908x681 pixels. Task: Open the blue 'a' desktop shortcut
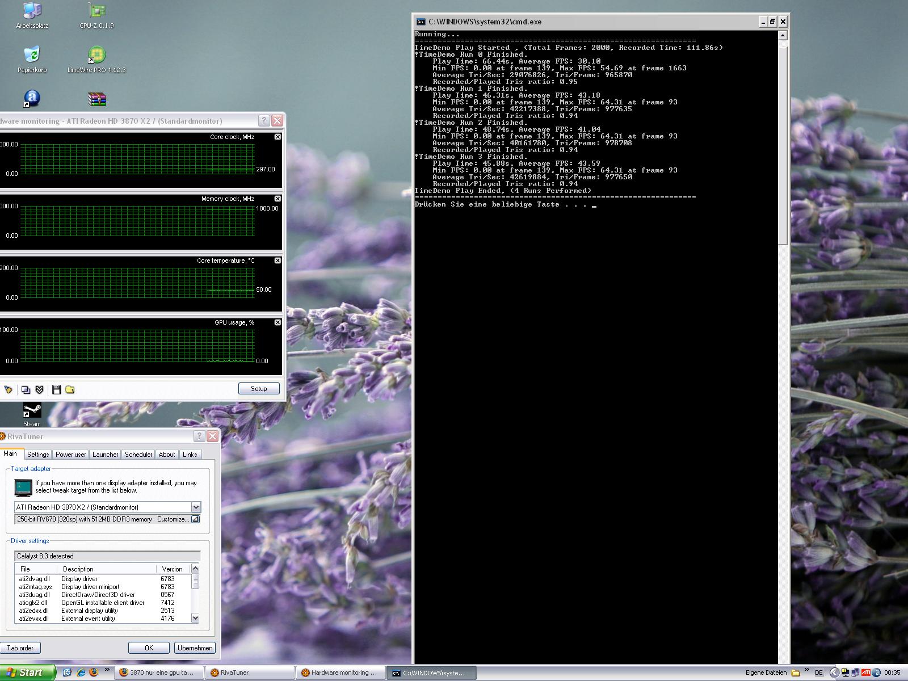click(32, 99)
